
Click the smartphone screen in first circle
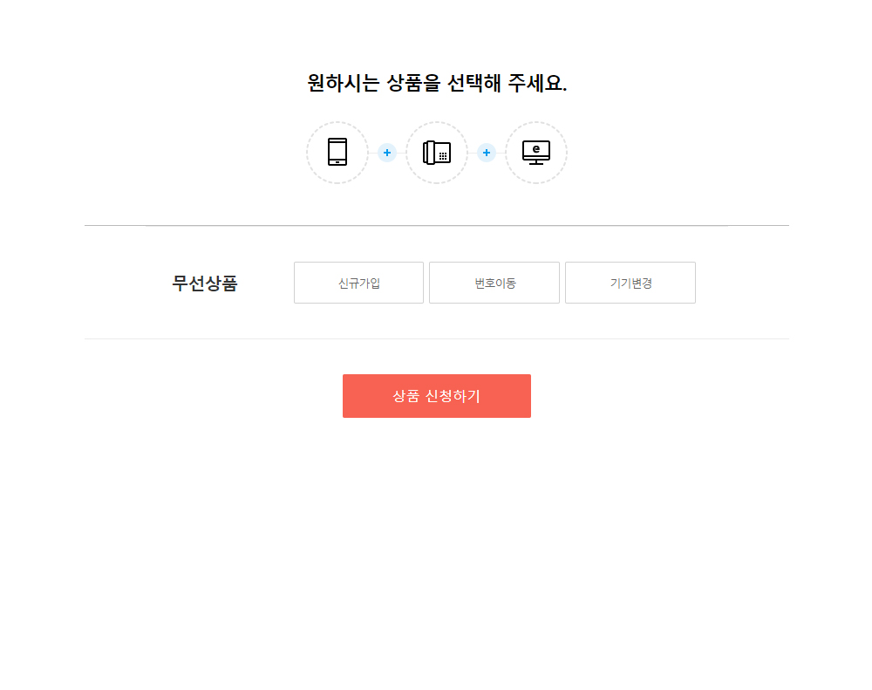click(337, 150)
